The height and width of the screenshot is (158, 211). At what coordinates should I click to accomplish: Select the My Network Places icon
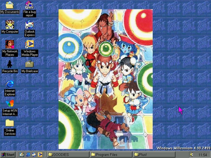(10, 44)
